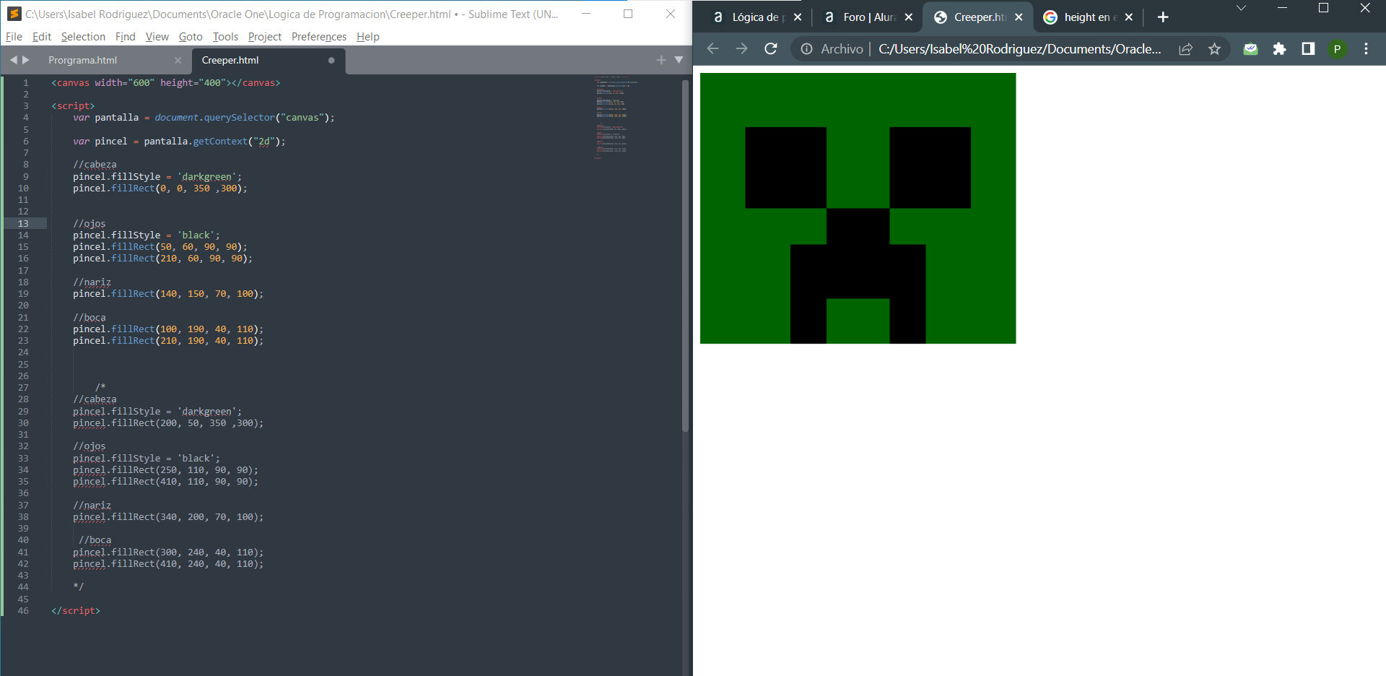Open the Extensions puzzle menu
The width and height of the screenshot is (1386, 676).
tap(1279, 49)
